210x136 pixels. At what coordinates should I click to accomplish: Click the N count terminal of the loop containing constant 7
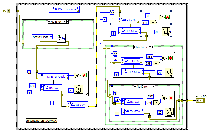(115, 53)
